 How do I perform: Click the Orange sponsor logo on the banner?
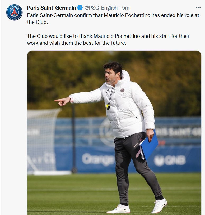(98, 159)
